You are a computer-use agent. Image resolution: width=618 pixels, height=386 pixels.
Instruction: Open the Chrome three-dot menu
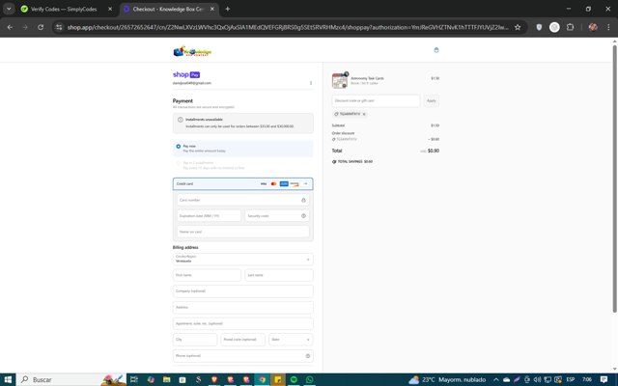(608, 27)
